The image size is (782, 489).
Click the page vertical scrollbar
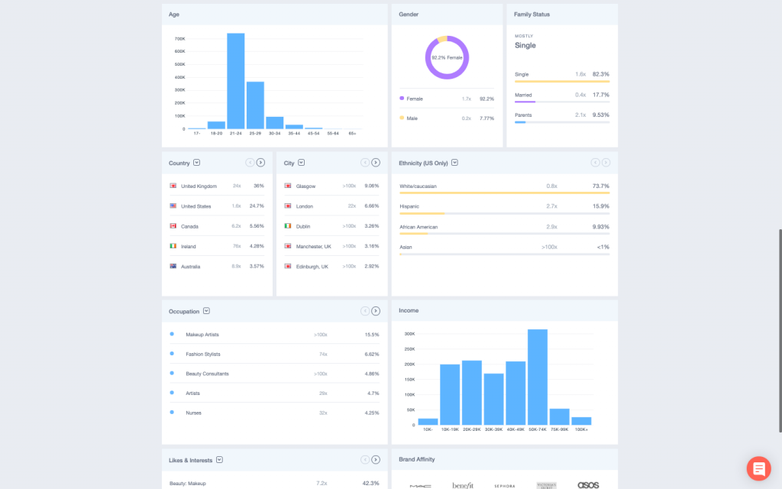tap(780, 330)
